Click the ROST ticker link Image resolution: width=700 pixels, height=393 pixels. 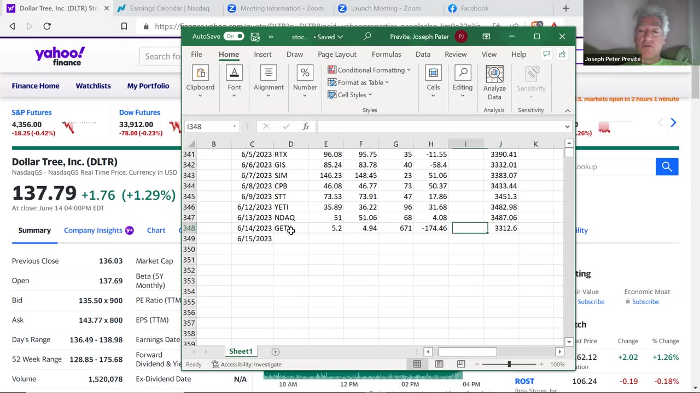(524, 381)
